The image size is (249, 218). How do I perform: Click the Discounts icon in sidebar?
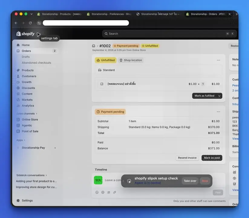pyautogui.click(x=18, y=88)
